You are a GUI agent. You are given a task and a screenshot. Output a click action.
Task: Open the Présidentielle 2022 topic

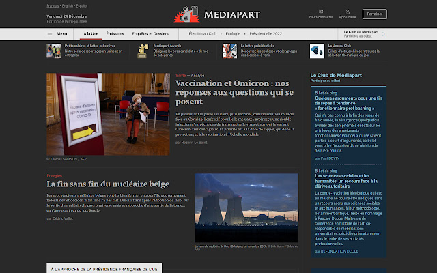[266, 34]
